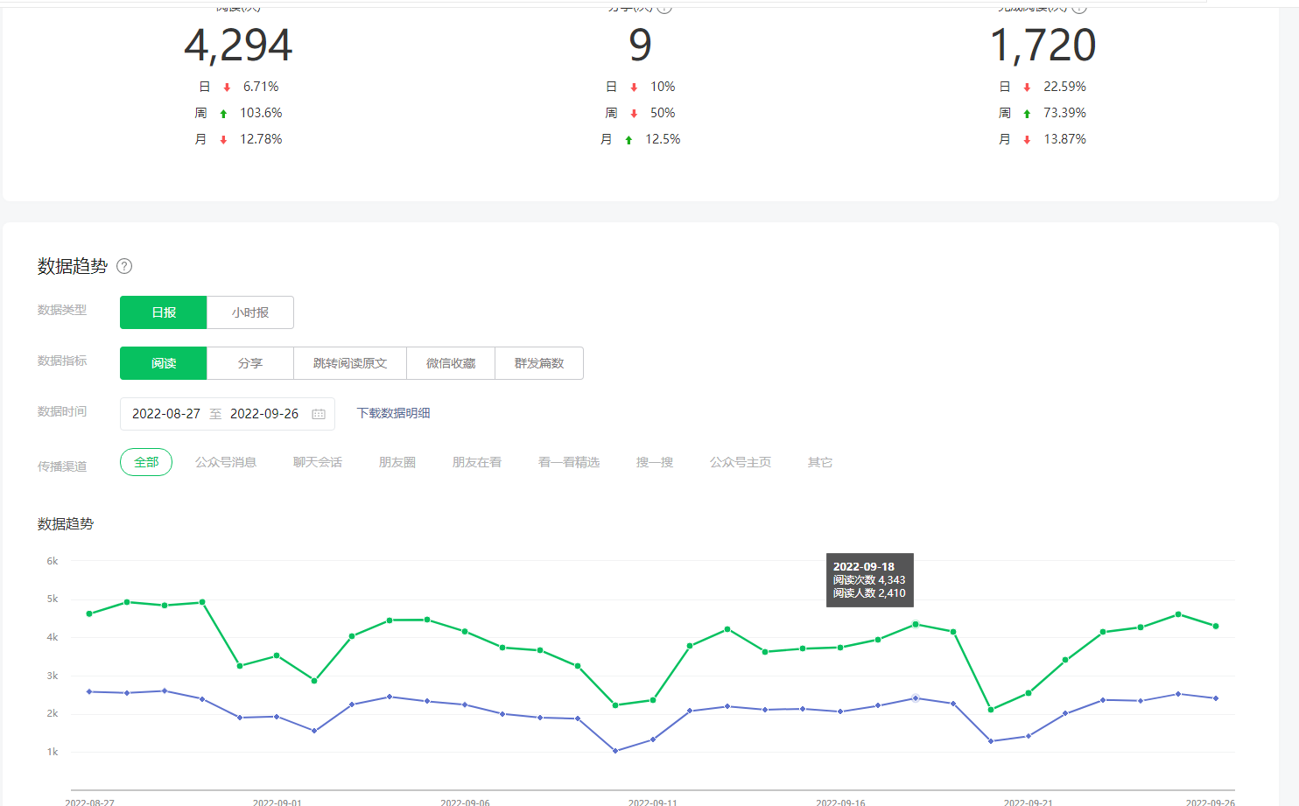Click the help icon beside 数据趋势 heading
The height and width of the screenshot is (806, 1299).
coord(124,266)
